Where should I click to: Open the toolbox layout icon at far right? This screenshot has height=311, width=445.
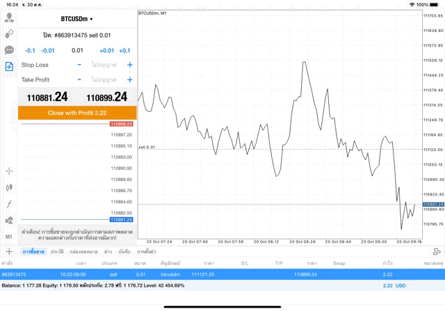pos(436,251)
